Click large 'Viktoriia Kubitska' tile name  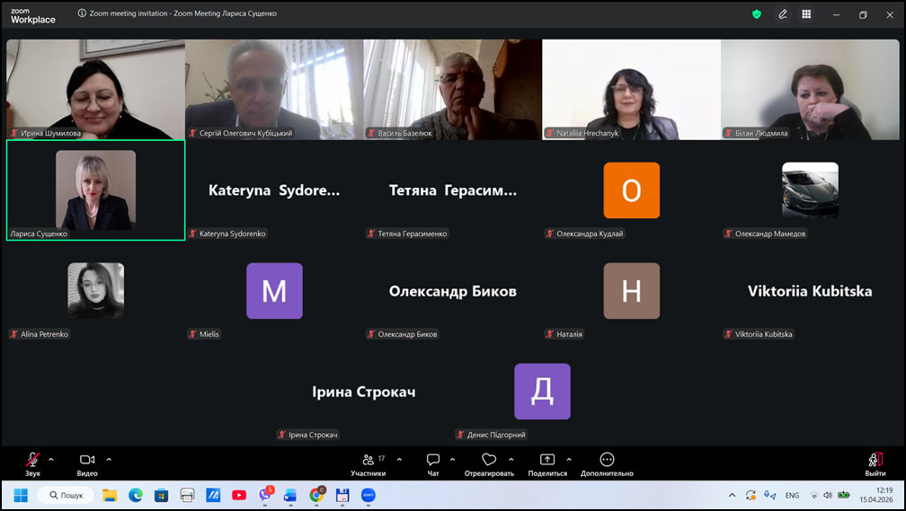[x=810, y=291]
